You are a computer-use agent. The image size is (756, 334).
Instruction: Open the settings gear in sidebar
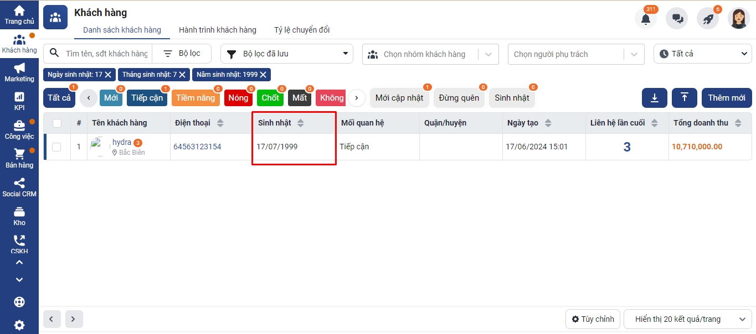point(19,325)
